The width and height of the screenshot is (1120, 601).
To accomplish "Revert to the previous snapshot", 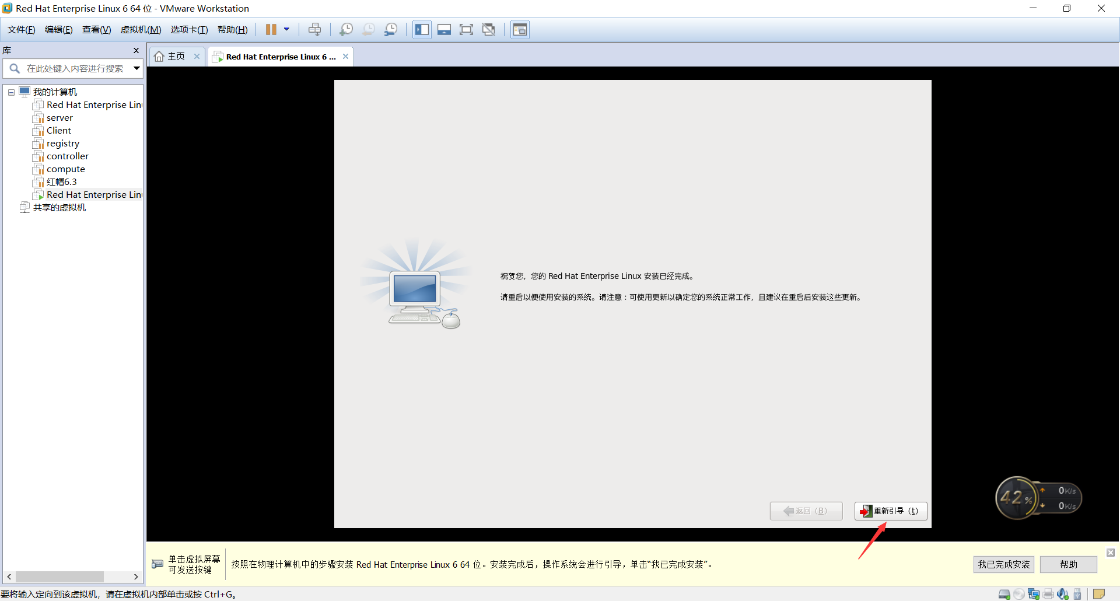I will click(369, 29).
